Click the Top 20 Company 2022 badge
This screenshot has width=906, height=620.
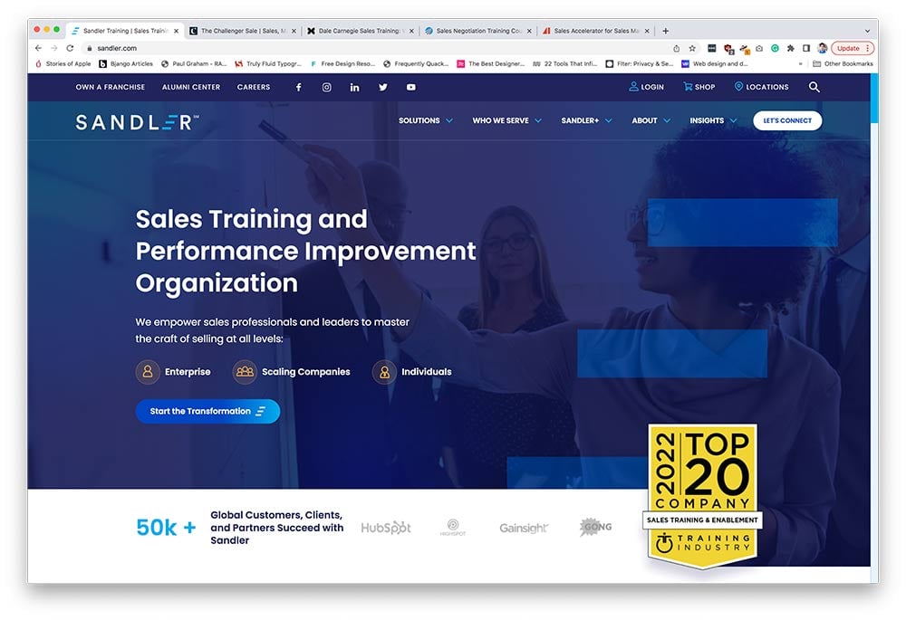703,497
